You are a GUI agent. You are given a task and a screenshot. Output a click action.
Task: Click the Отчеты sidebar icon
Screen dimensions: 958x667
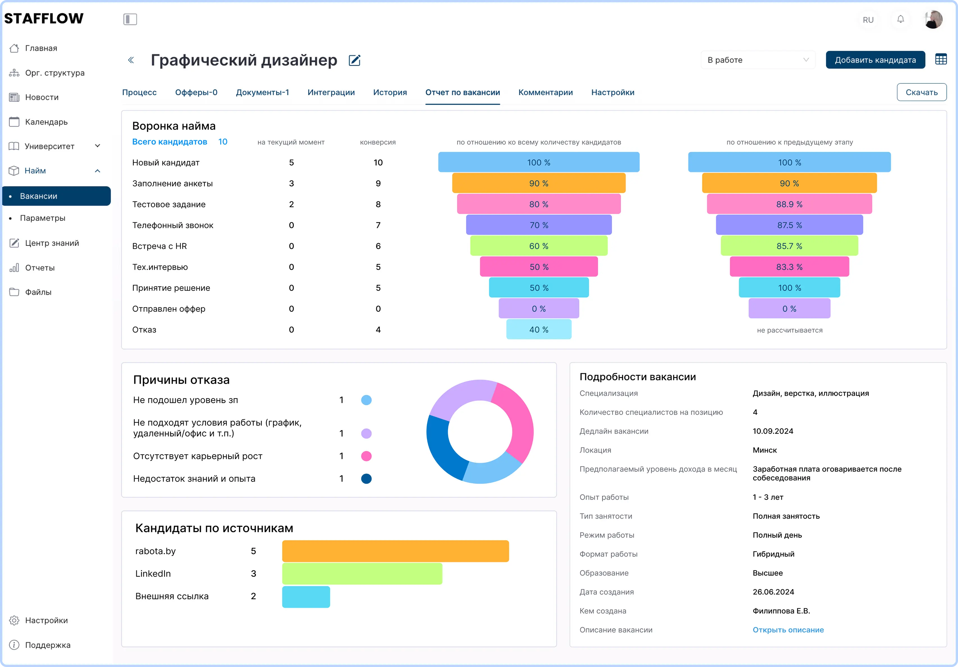coord(15,267)
